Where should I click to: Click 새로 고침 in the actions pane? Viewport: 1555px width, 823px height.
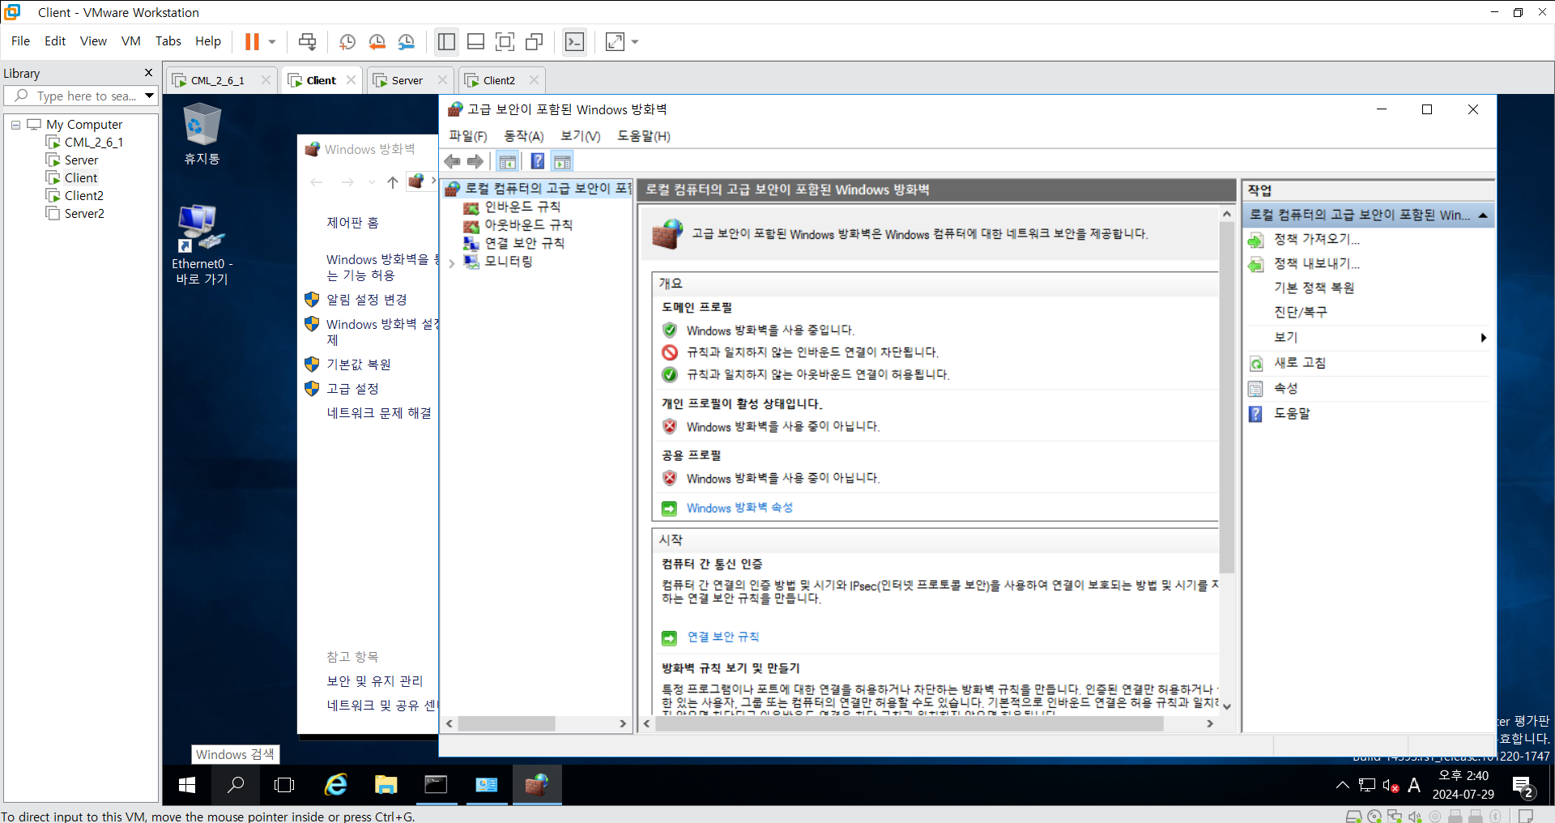tap(1300, 363)
